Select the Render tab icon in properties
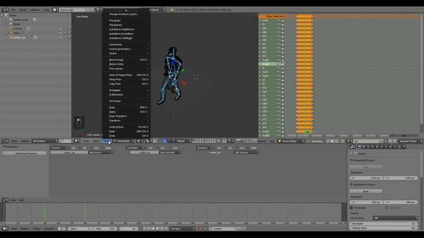This screenshot has width=424, height=238. point(359,147)
